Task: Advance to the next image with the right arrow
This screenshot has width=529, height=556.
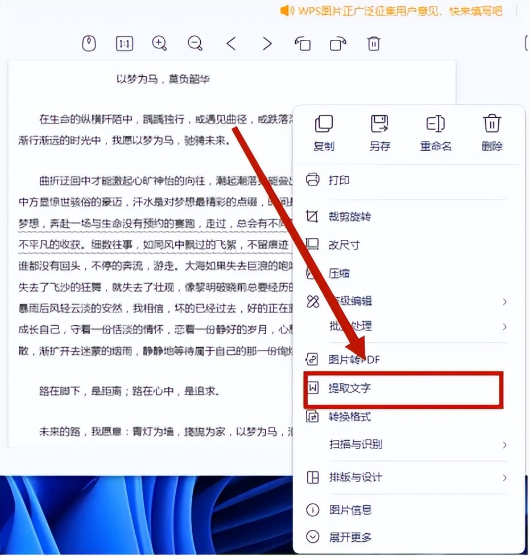Action: (267, 43)
